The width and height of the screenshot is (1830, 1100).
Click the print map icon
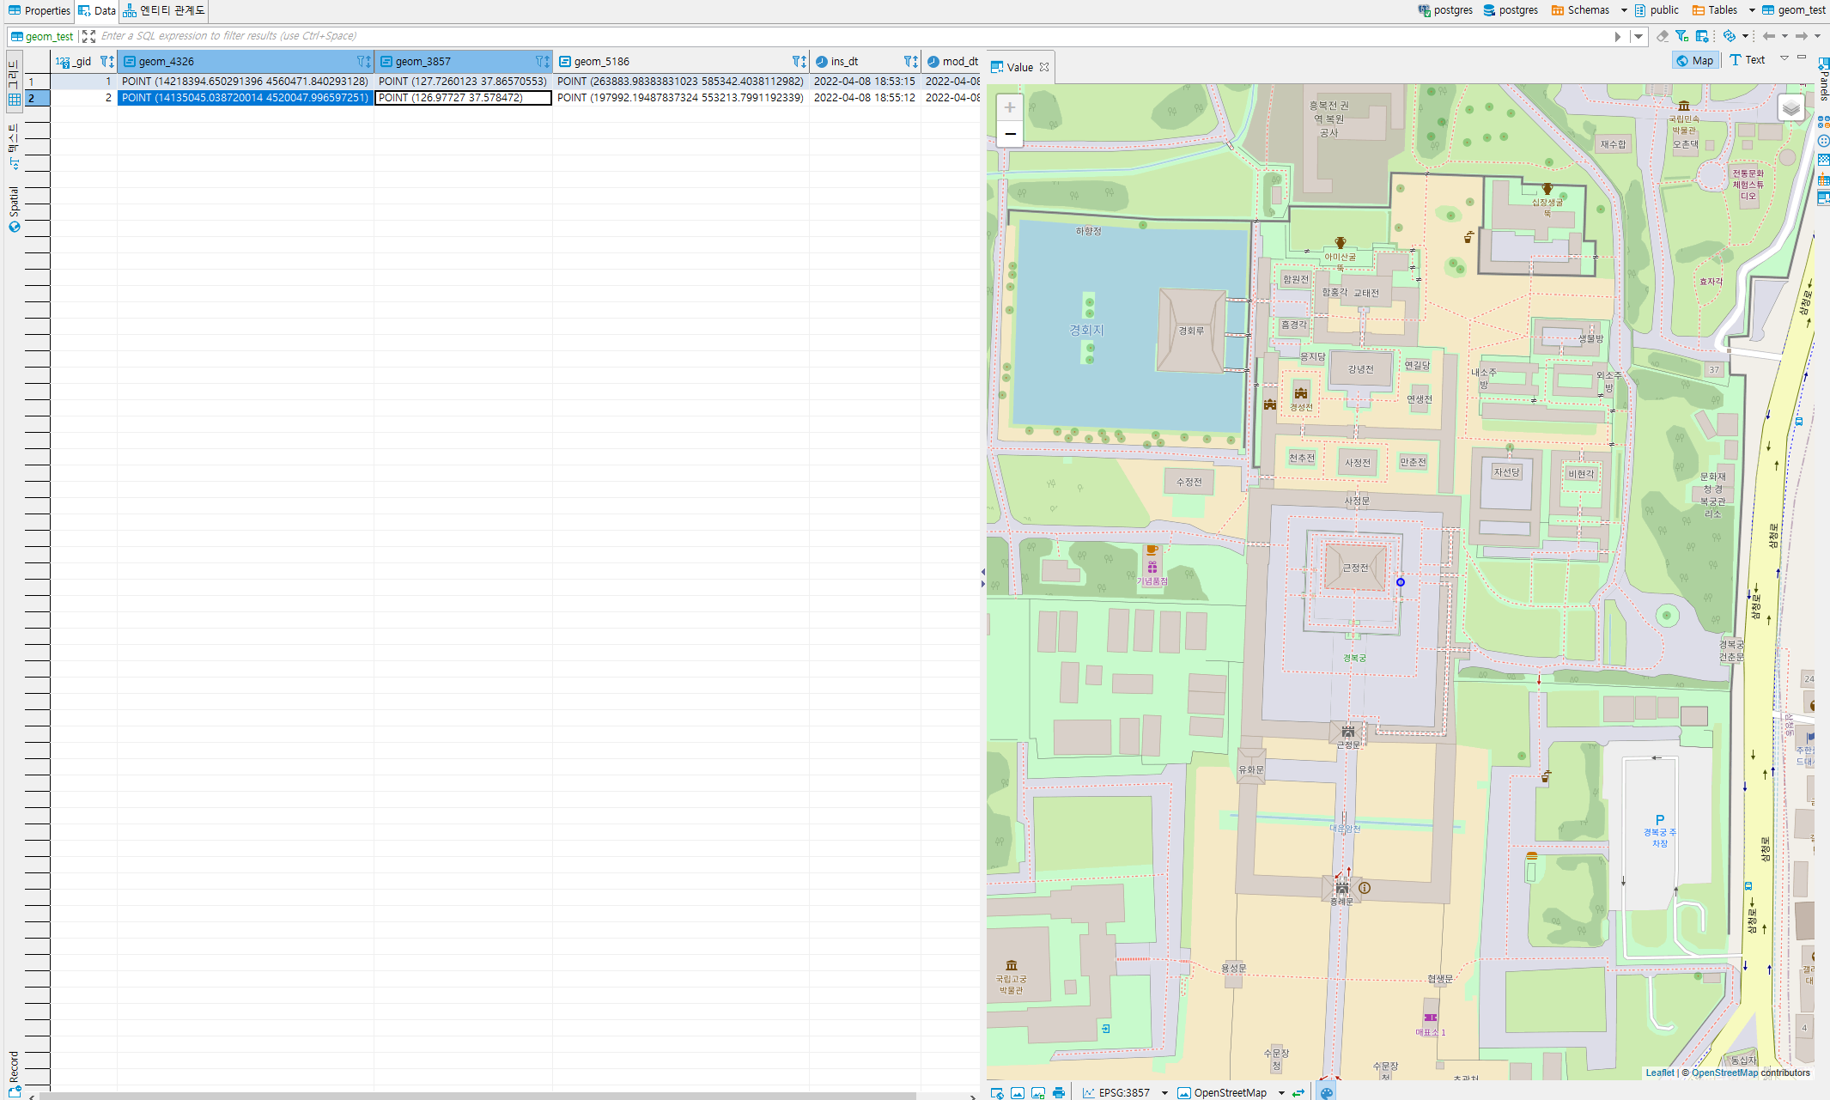tap(1059, 1092)
